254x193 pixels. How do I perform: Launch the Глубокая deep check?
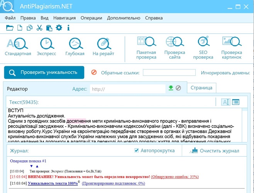[75, 47]
